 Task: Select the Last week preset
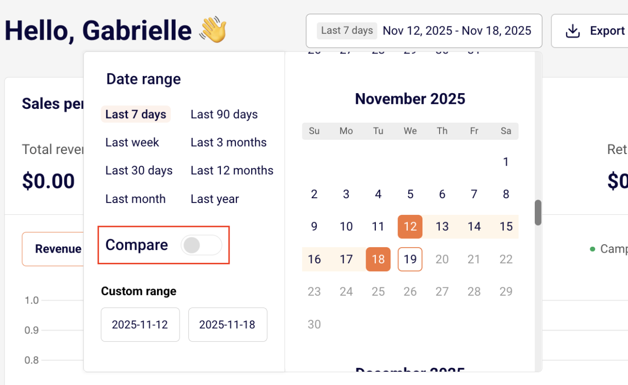click(132, 142)
